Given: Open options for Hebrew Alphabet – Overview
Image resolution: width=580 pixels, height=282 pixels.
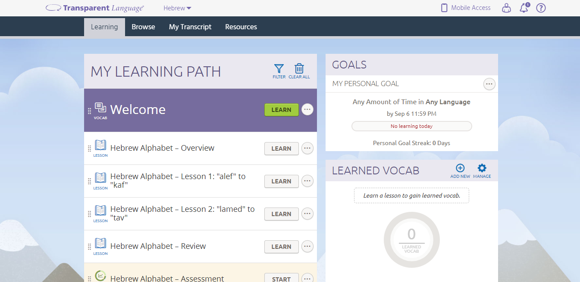Looking at the screenshot, I should pos(307,149).
